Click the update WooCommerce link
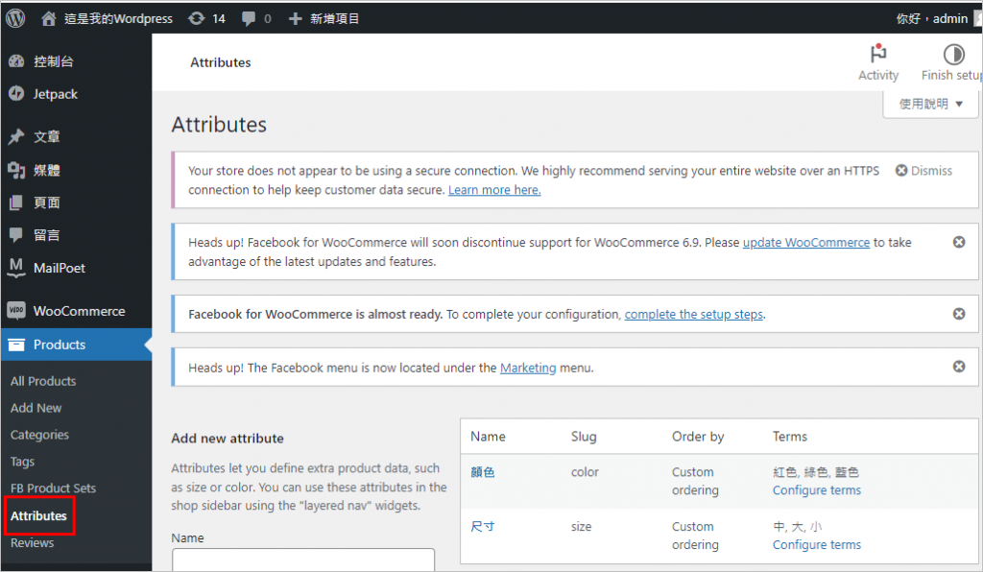983x572 pixels. (x=805, y=243)
